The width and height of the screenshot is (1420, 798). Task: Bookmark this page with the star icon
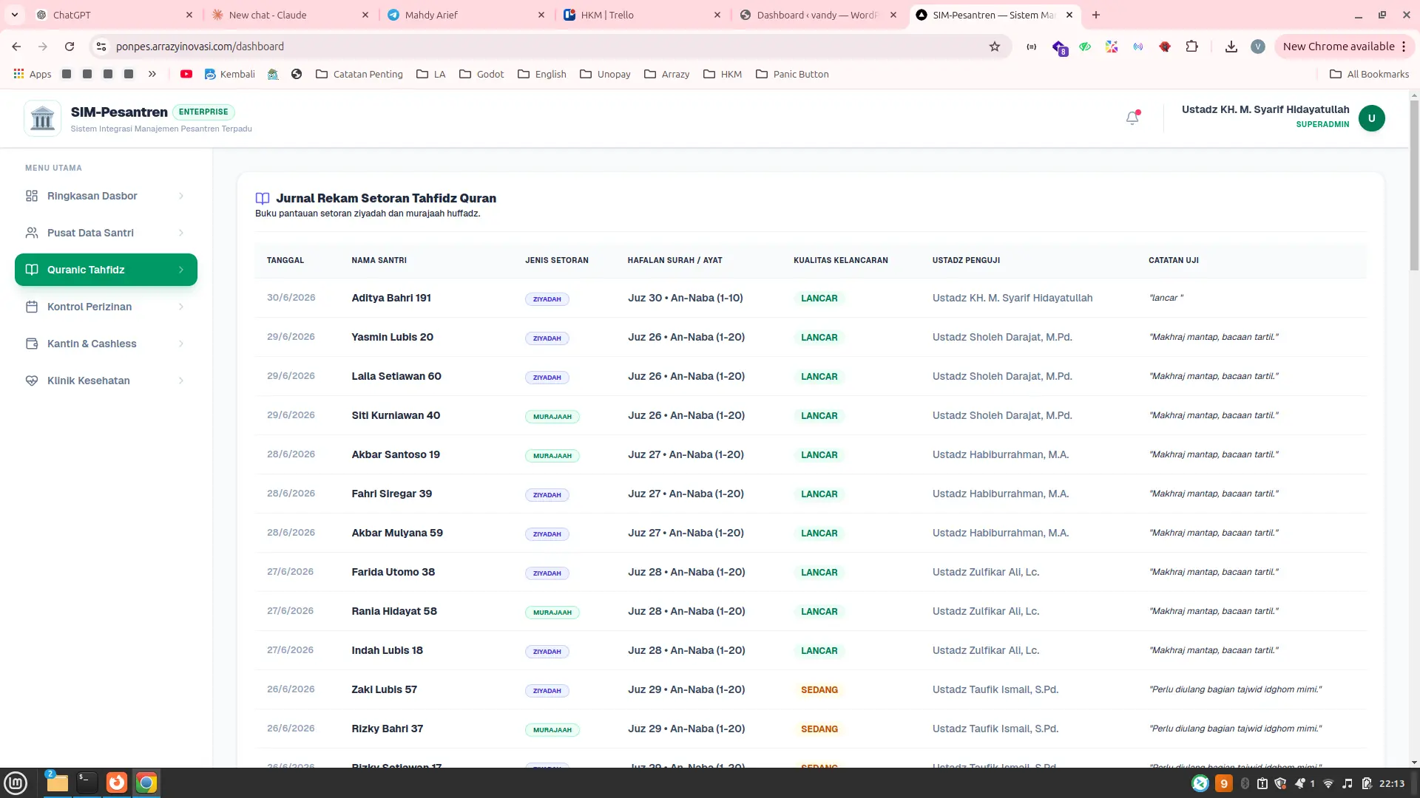click(994, 47)
